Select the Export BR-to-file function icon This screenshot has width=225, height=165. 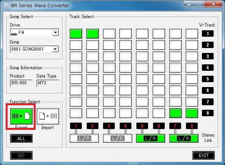click(x=21, y=116)
